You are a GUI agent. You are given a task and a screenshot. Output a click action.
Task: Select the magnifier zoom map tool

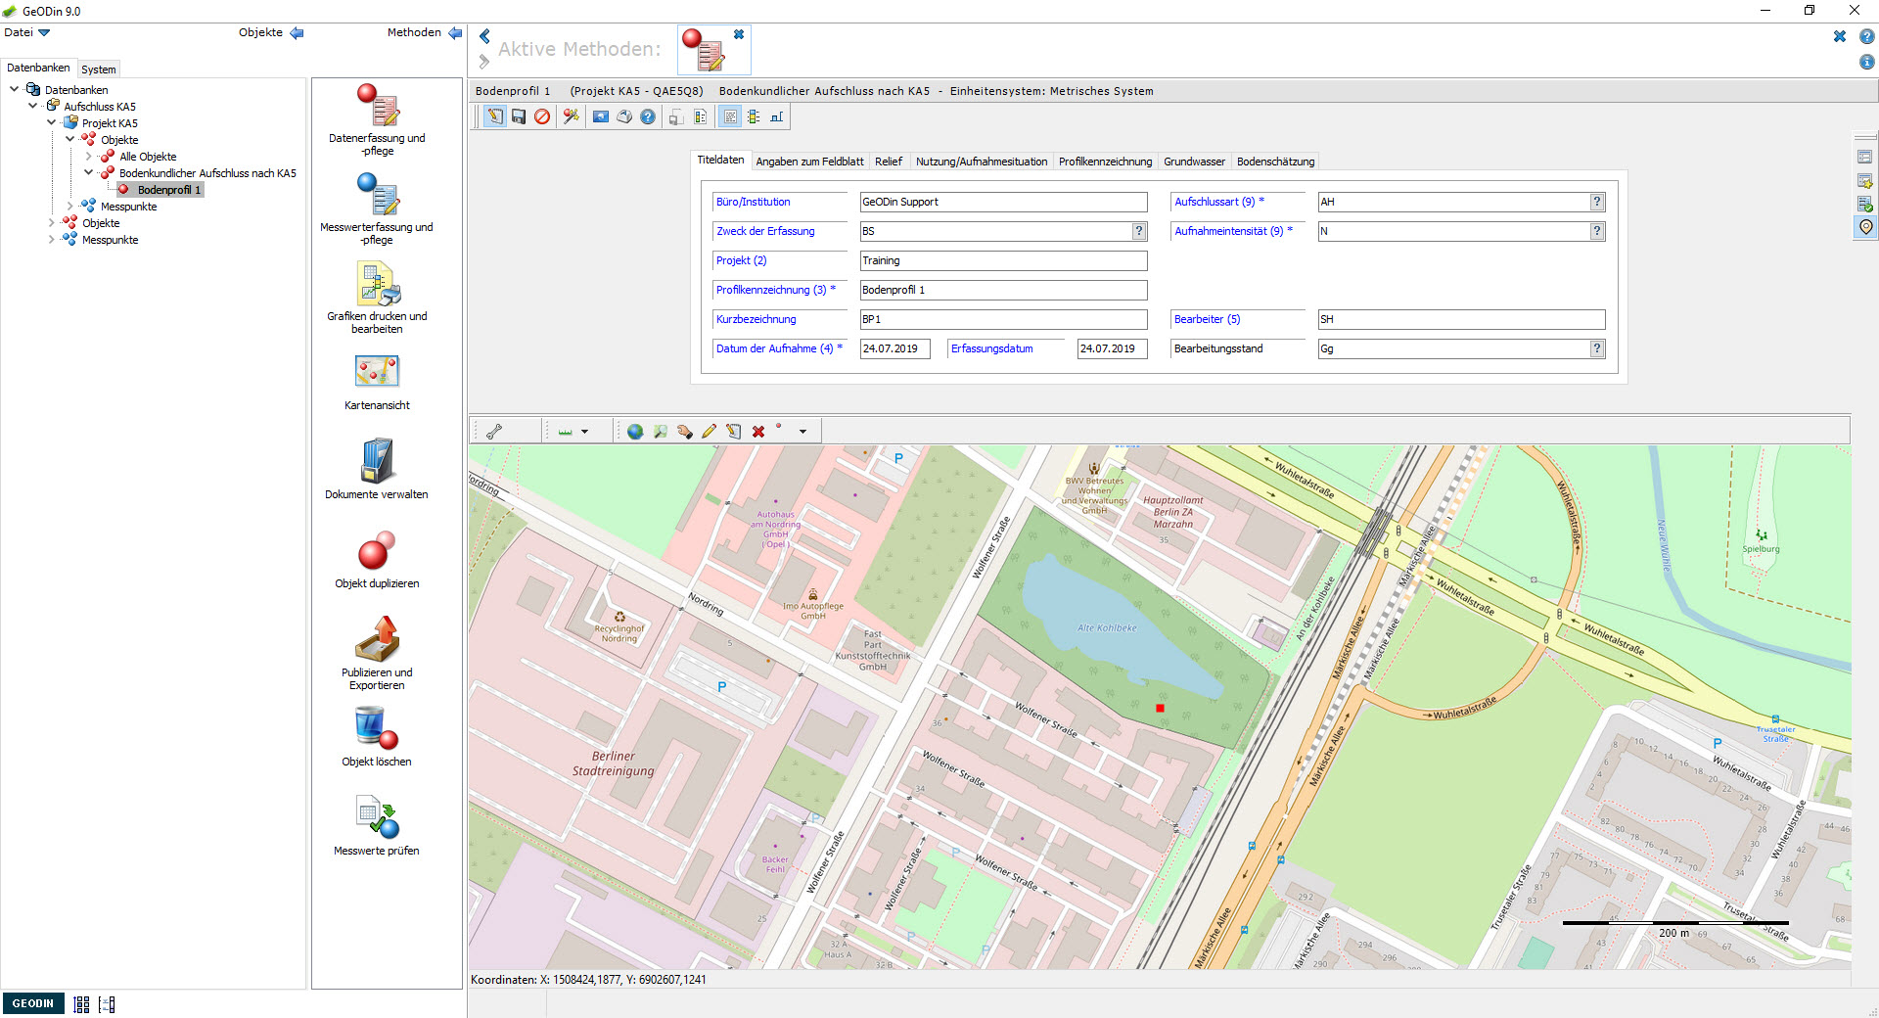click(x=661, y=431)
